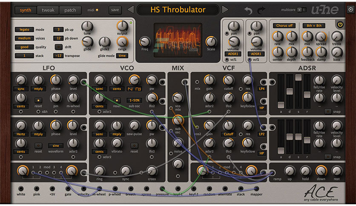Click the oscilloscope waveform display
356x206 pixels.
pos(178,40)
